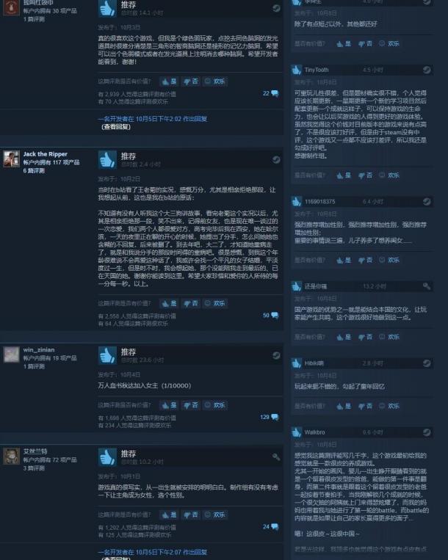The height and width of the screenshot is (560, 448).
Task: Mark 1169018375 review as 欢乐
Action: coord(389,260)
